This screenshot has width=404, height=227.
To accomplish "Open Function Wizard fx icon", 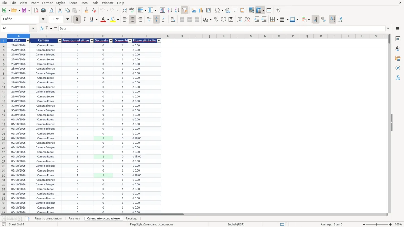I will point(42,29).
